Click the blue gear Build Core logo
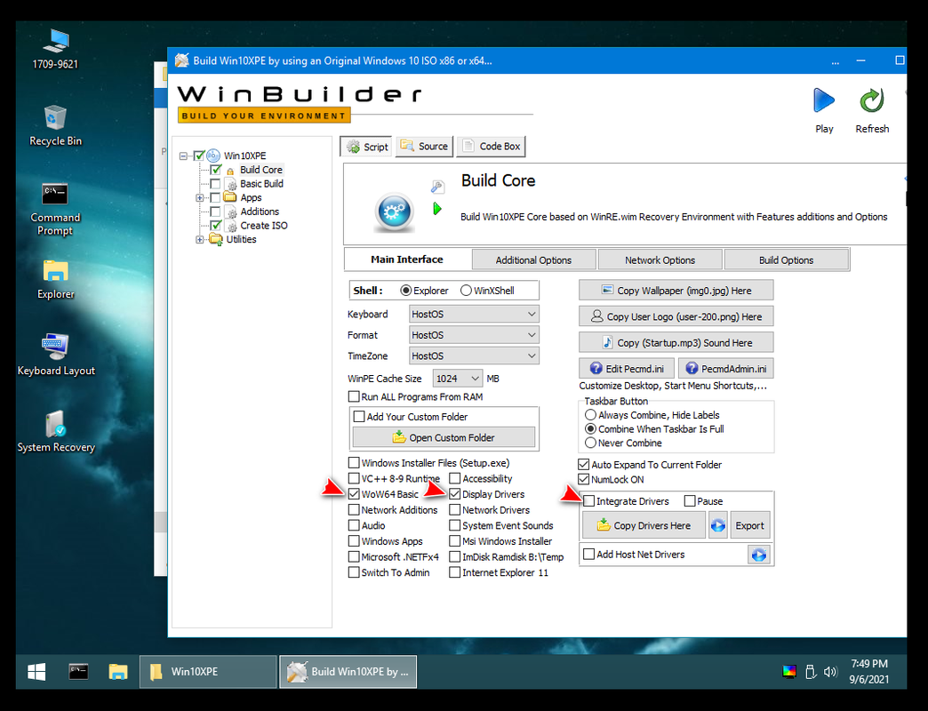The image size is (928, 711). 394,212
